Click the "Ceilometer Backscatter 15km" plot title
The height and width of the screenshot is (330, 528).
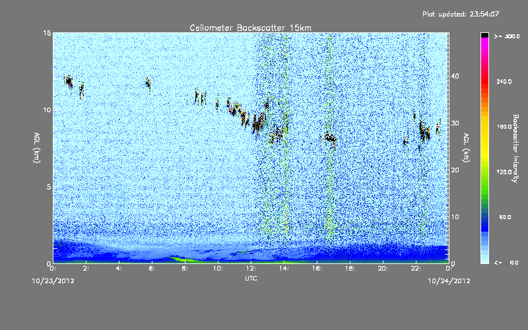(x=250, y=28)
